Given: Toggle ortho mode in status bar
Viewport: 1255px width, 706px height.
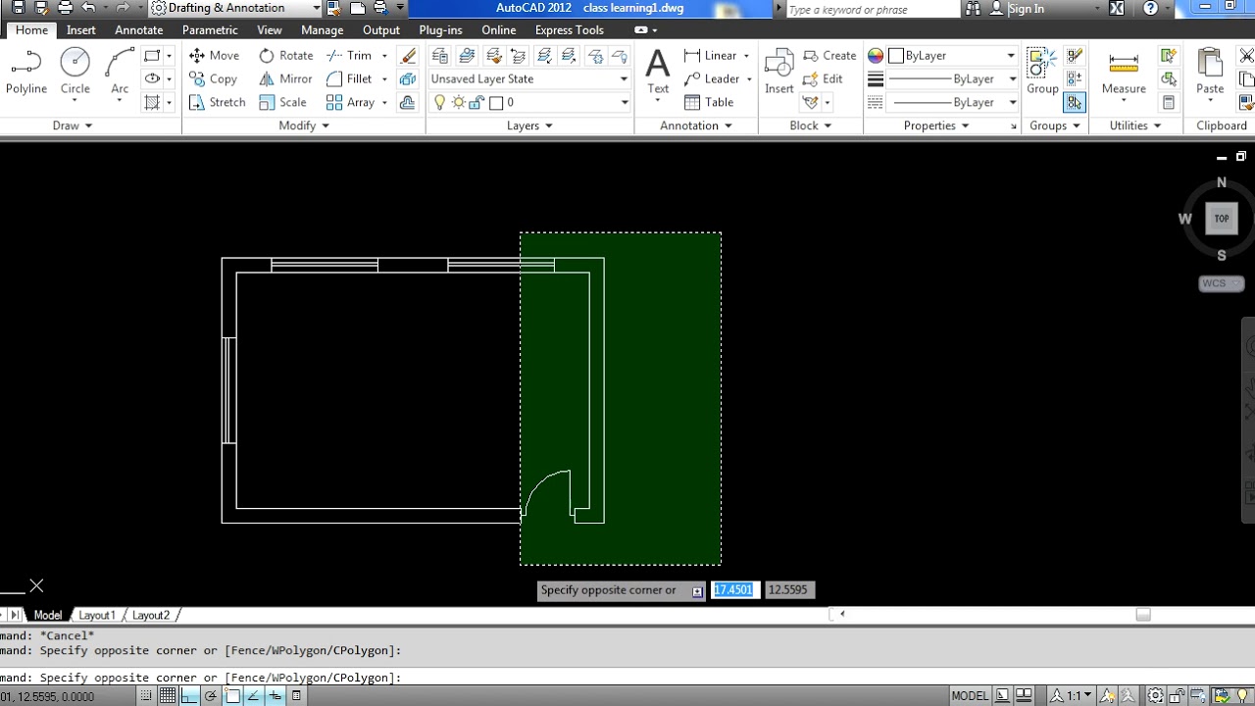Looking at the screenshot, I should click(x=189, y=696).
